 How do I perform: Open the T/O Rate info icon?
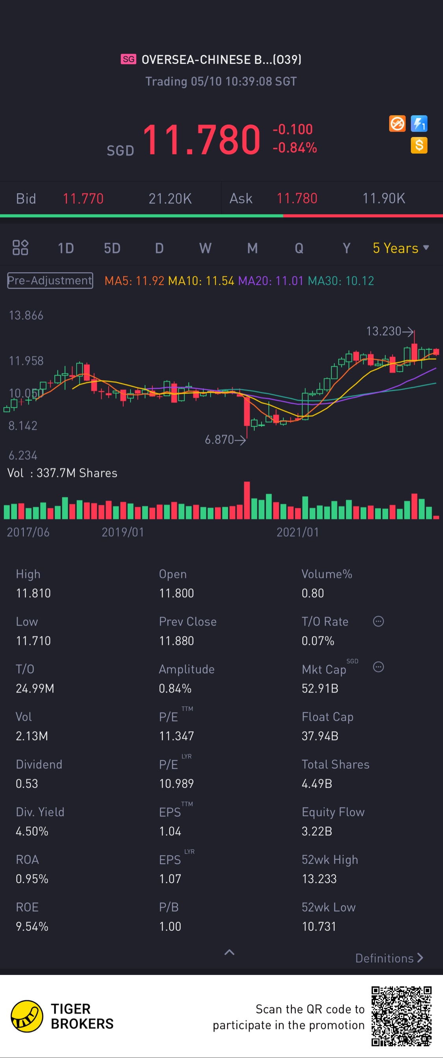pos(378,621)
